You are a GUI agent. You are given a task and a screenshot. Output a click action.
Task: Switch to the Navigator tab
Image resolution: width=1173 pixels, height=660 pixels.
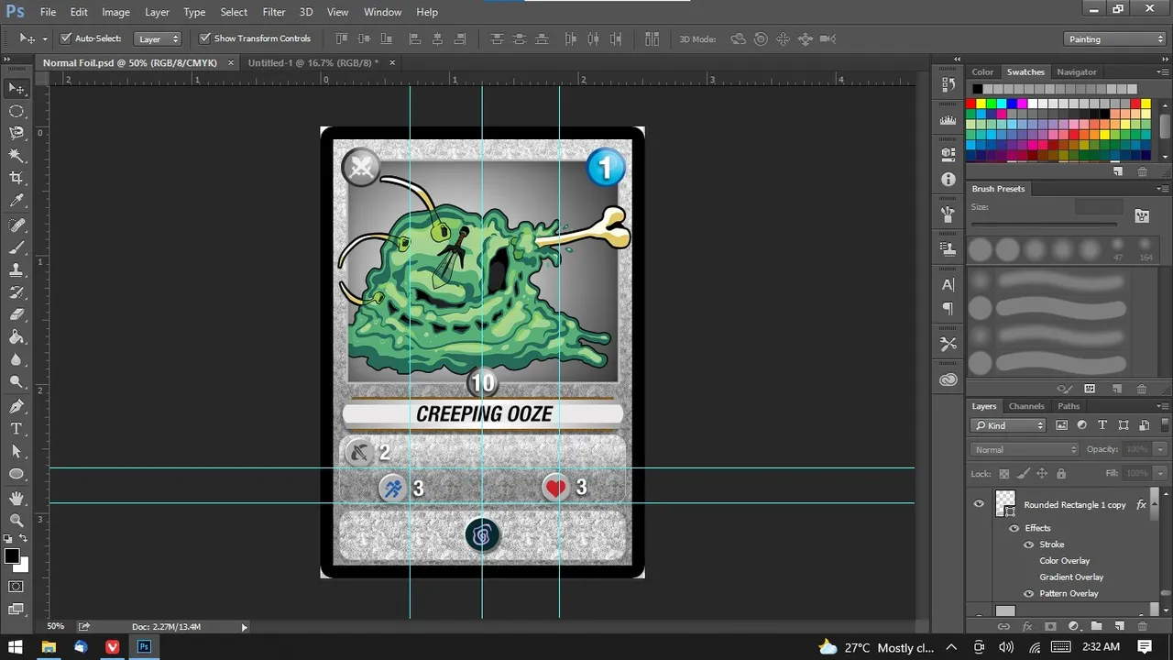pos(1077,71)
